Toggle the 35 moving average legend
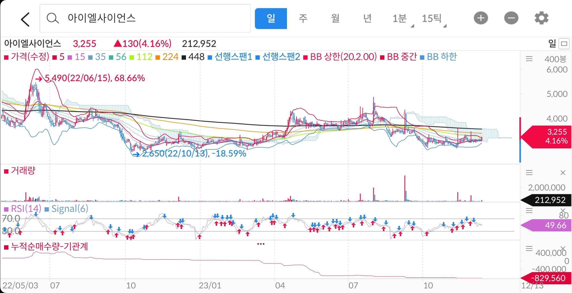Image resolution: width=572 pixels, height=293 pixels. point(97,57)
